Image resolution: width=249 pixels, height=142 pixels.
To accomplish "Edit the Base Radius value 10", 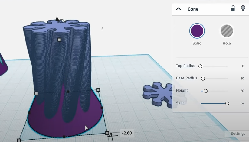I will (x=242, y=78).
